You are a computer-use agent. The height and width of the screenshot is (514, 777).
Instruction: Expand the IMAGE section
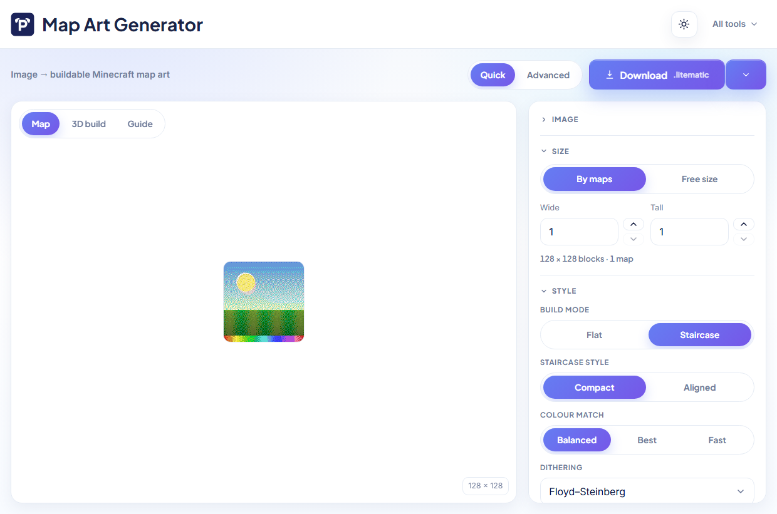pyautogui.click(x=647, y=119)
